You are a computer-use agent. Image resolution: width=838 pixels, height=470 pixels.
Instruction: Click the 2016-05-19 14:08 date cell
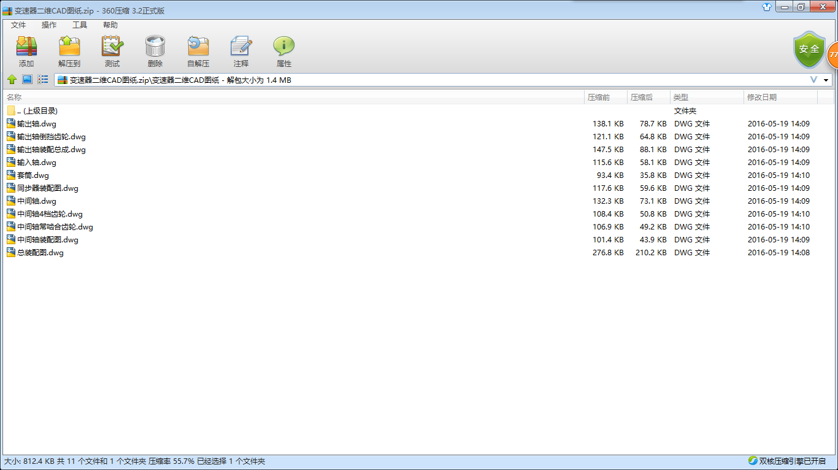click(x=778, y=253)
